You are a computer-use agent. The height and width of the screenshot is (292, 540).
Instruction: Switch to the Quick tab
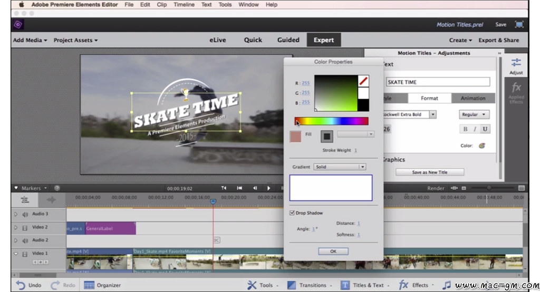[x=253, y=40]
